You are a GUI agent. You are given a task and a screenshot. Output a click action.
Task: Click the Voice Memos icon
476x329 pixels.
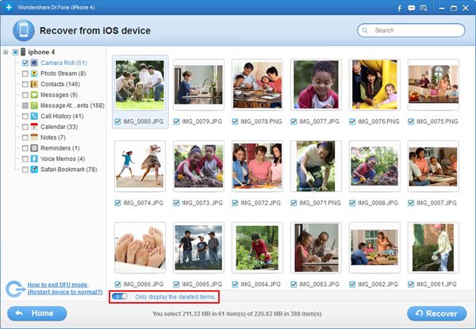(x=35, y=159)
